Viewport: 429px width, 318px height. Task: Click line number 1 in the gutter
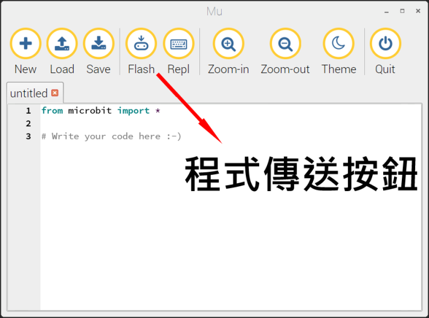tap(28, 111)
